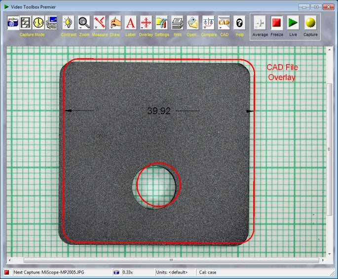
Task: Pick the Draw tool
Action: point(115,23)
